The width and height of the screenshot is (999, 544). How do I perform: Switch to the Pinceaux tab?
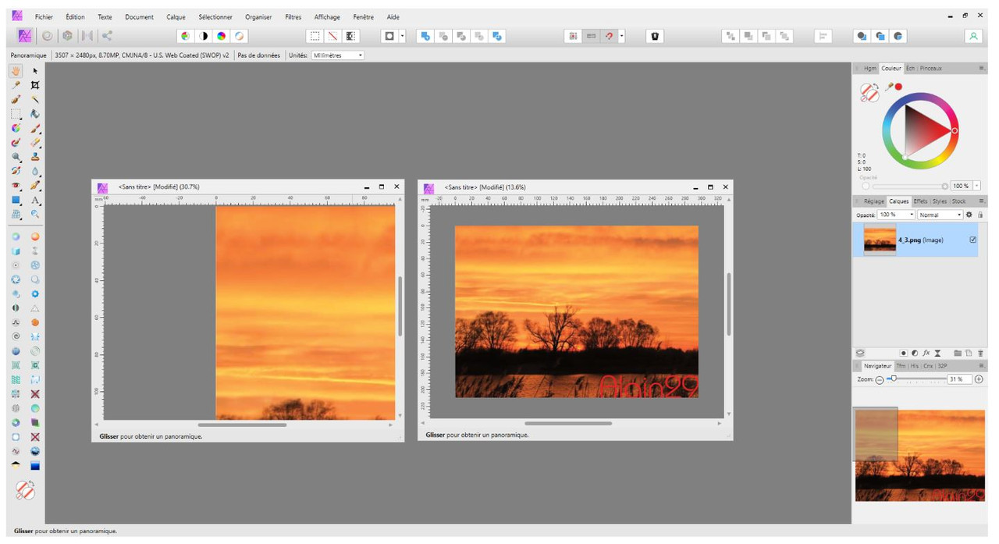pyautogui.click(x=930, y=69)
